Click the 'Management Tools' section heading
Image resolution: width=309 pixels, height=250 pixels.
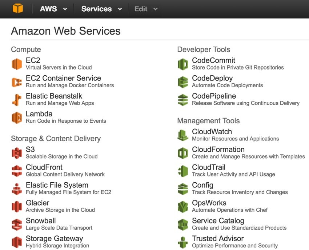pyautogui.click(x=208, y=120)
